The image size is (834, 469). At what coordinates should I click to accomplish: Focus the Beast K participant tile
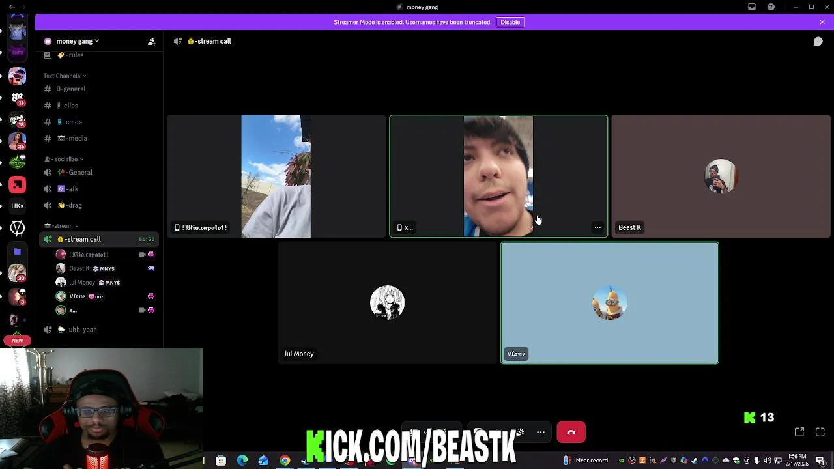click(x=721, y=177)
